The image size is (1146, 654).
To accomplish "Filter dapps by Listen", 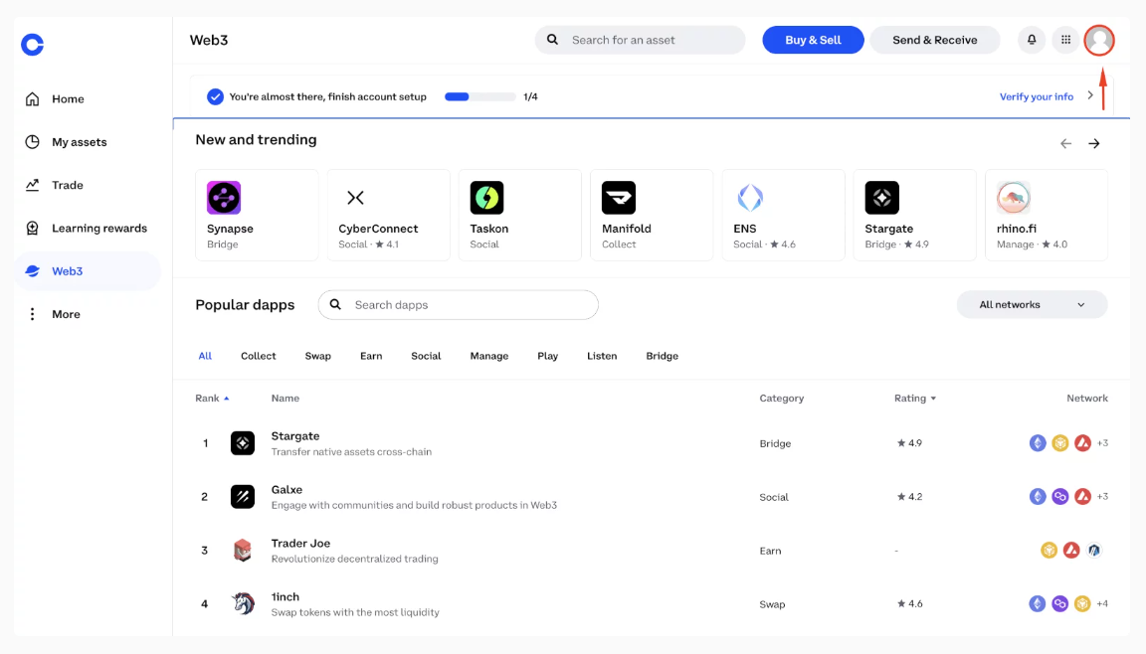I will tap(602, 356).
